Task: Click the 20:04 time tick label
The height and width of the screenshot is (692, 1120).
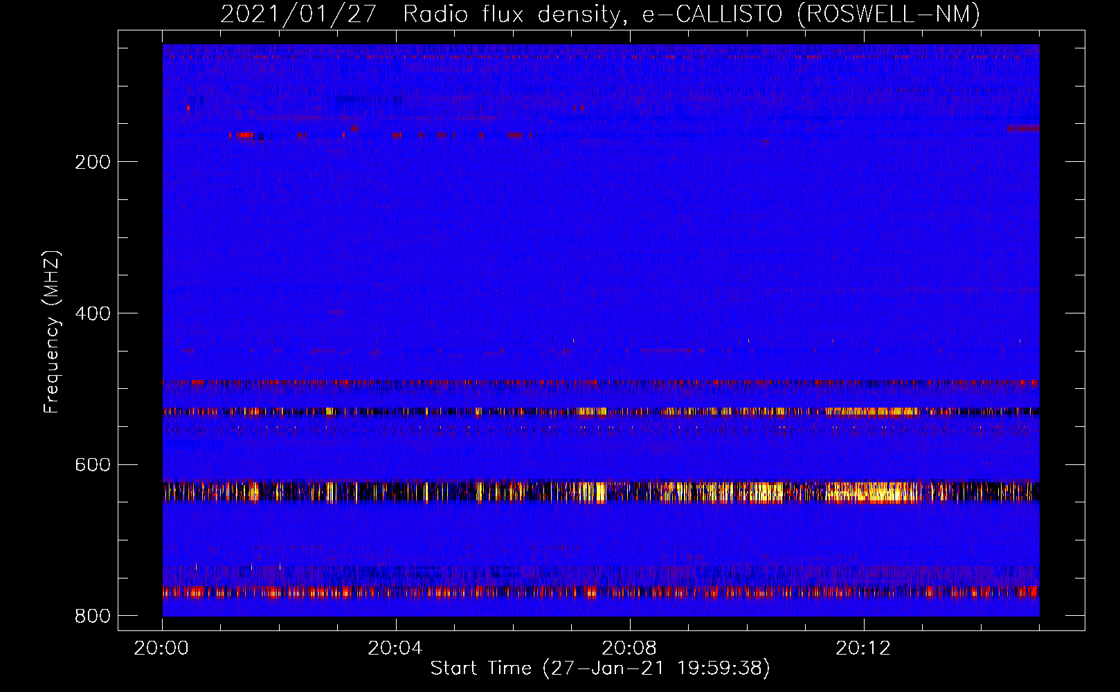Action: point(395,648)
